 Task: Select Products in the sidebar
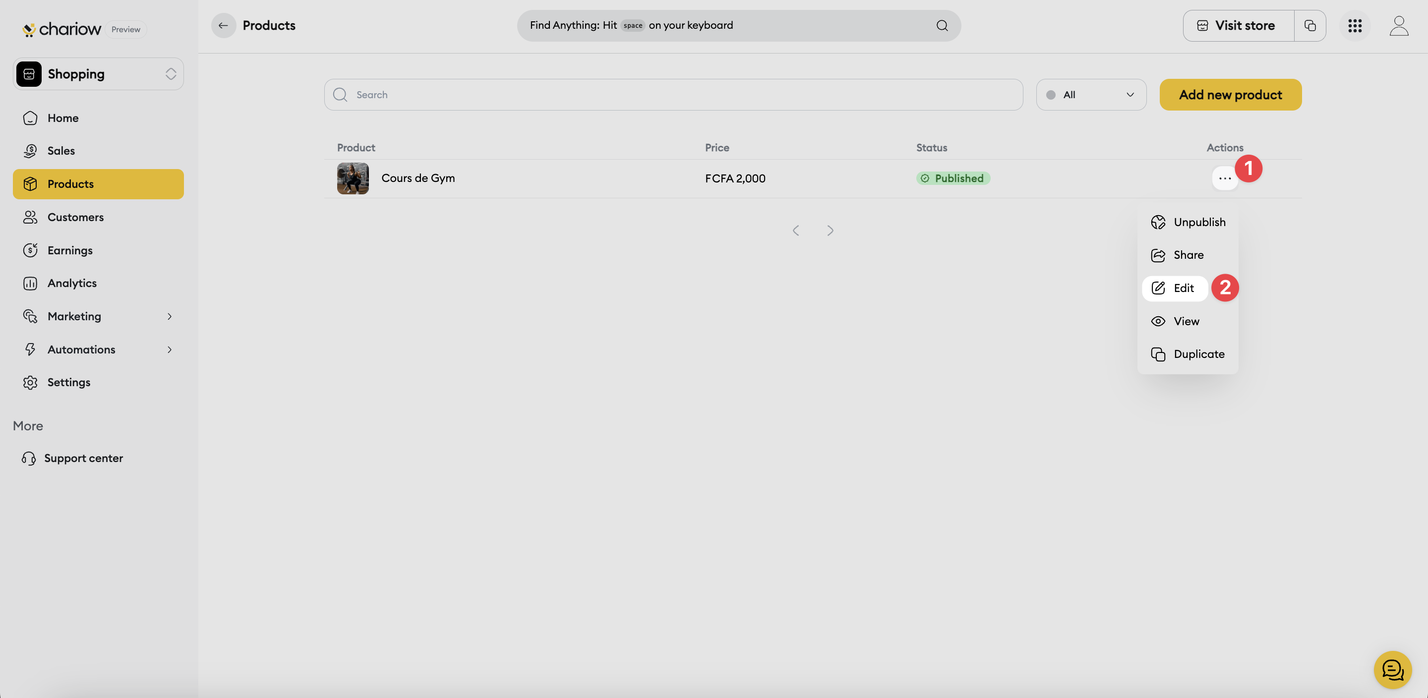98,184
